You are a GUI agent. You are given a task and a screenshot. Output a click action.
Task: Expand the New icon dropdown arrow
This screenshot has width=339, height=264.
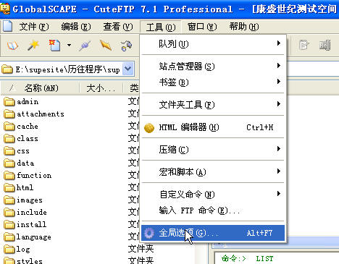(x=69, y=45)
